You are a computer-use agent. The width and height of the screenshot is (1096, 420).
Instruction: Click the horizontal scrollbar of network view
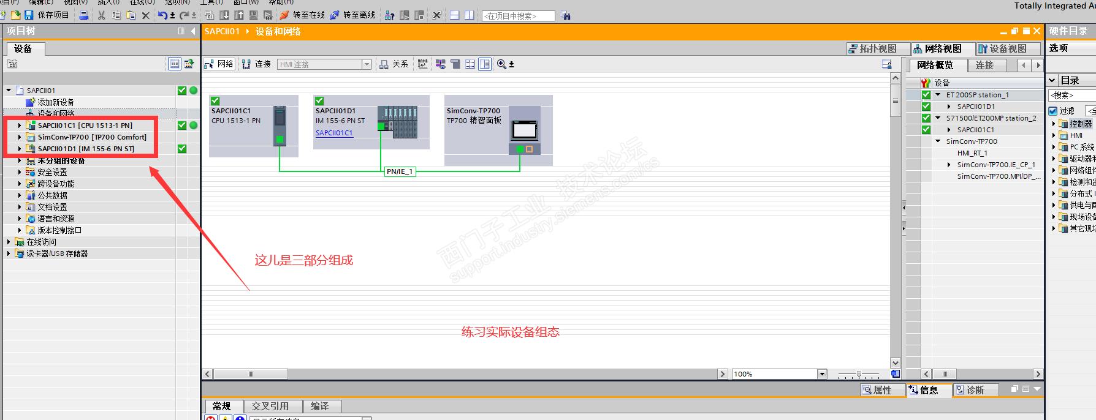tap(251, 374)
